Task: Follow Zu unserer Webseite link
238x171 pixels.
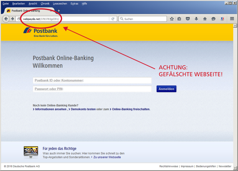Action: tap(107, 157)
